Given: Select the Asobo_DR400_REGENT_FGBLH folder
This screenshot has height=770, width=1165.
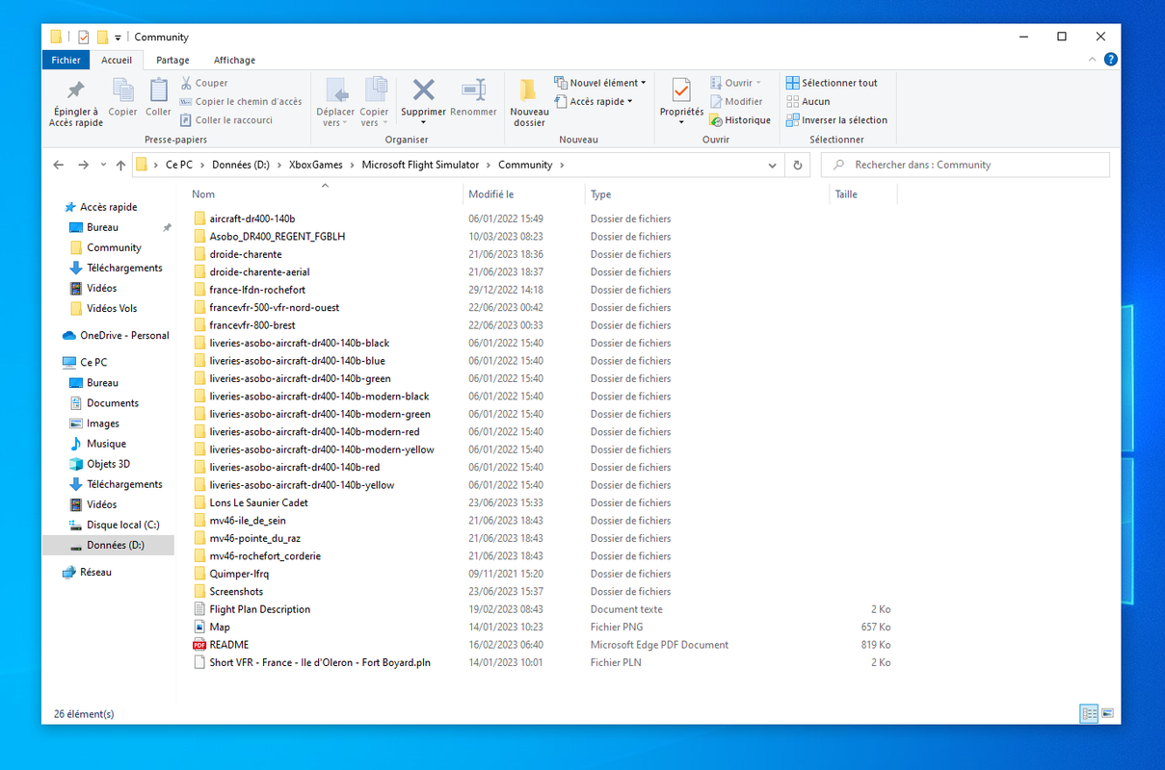Looking at the screenshot, I should (277, 237).
